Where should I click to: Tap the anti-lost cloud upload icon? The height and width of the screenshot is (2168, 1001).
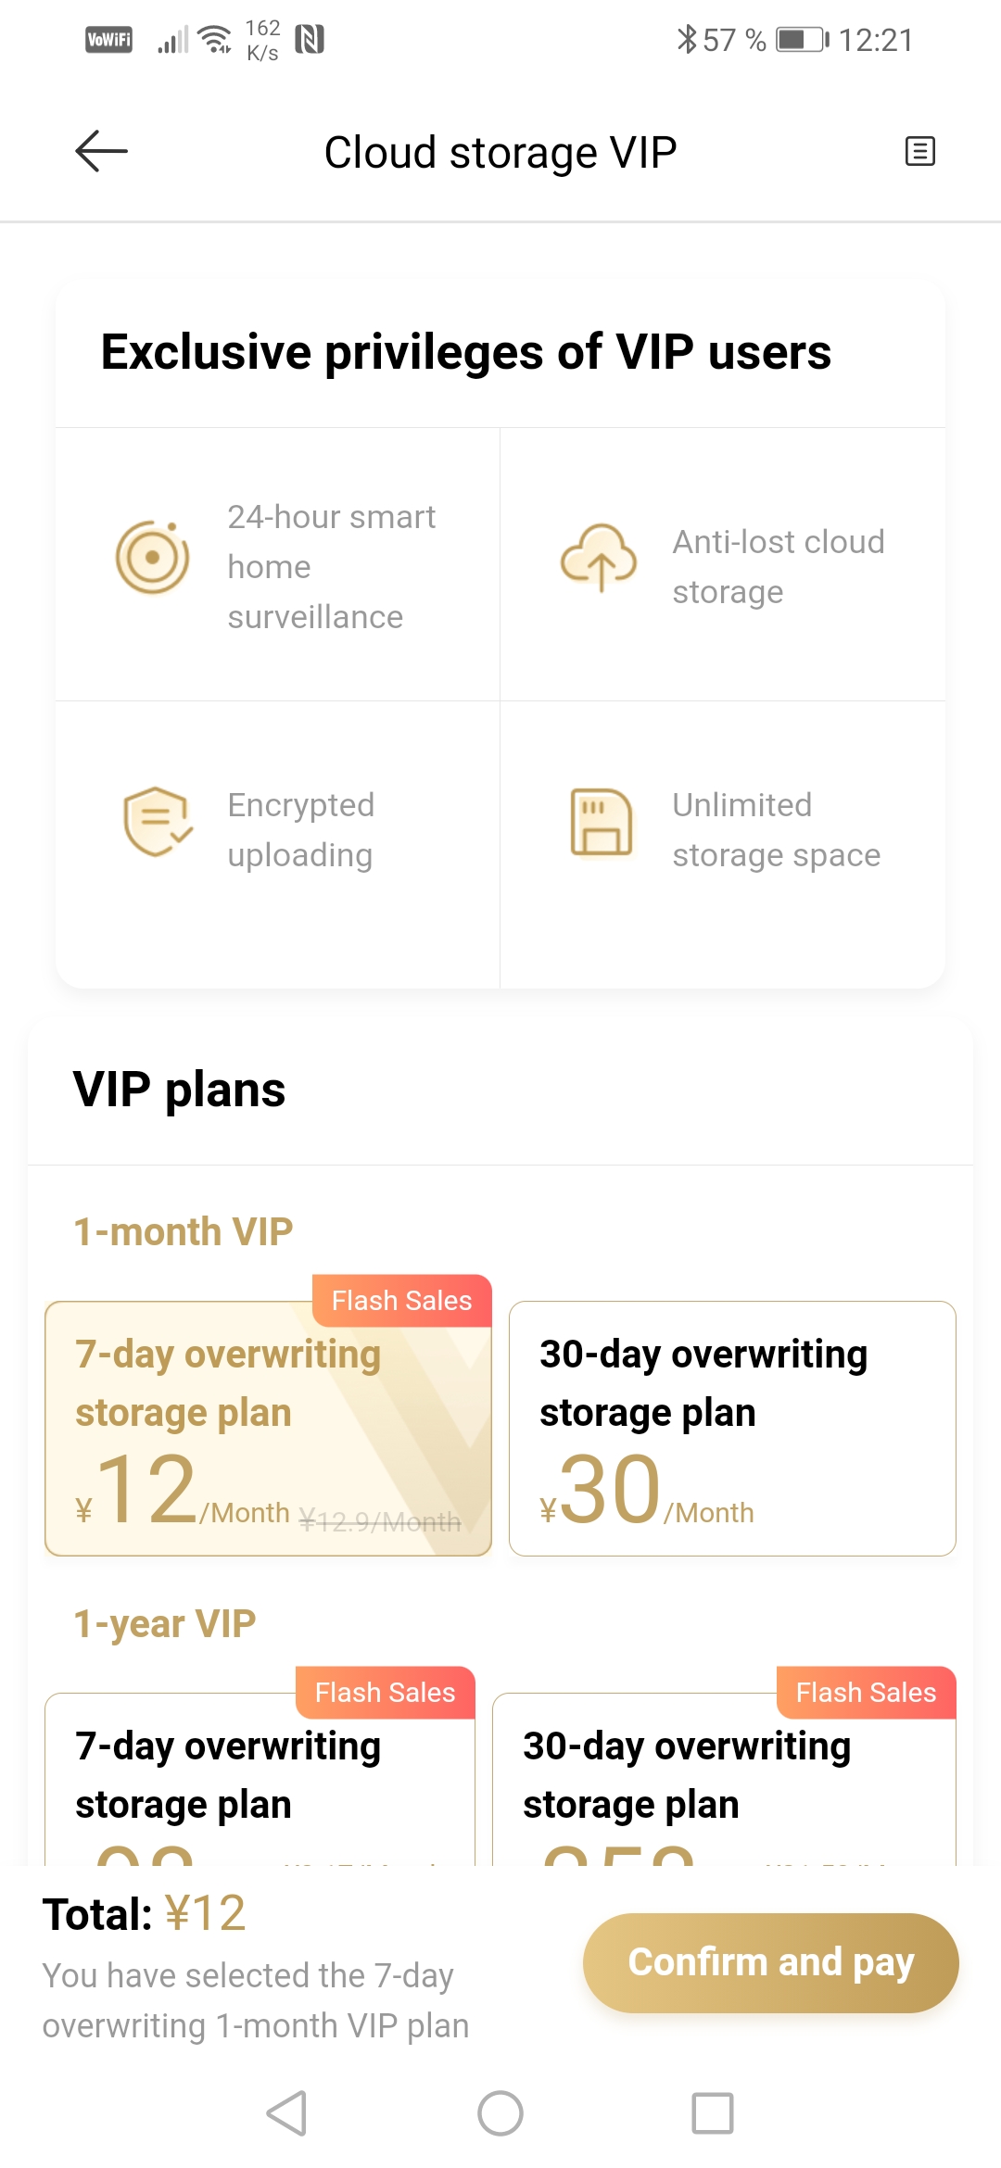(599, 557)
